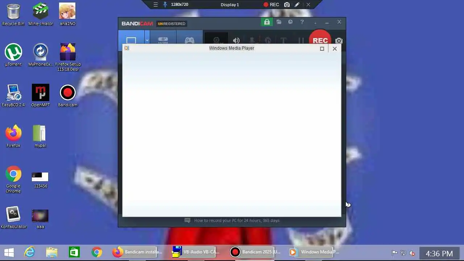This screenshot has height=261, width=464.
Task: Click the Display 1 label on recording bar
Action: [230, 5]
